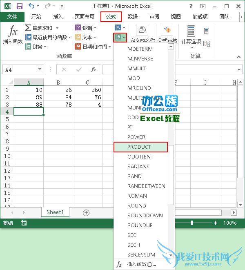
Task: Click the Calculate Now icon
Action: coord(207,31)
